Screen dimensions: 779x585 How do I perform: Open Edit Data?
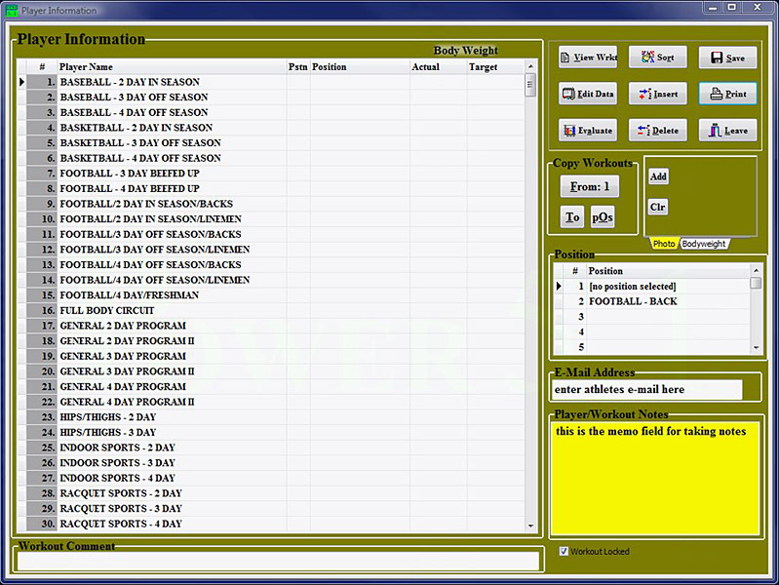tap(588, 95)
